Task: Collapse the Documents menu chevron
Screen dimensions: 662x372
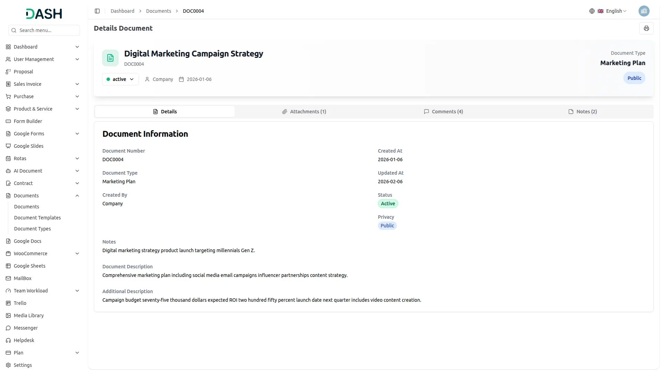Action: click(x=77, y=196)
